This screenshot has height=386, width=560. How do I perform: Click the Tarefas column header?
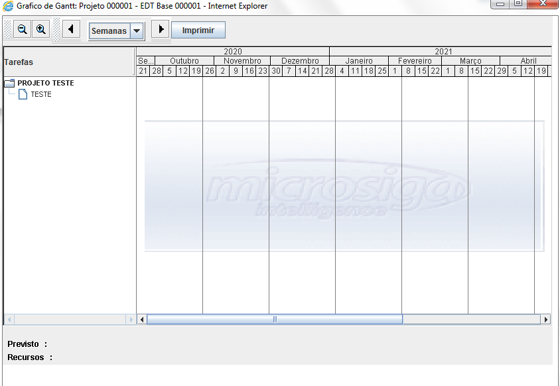pyautogui.click(x=68, y=62)
